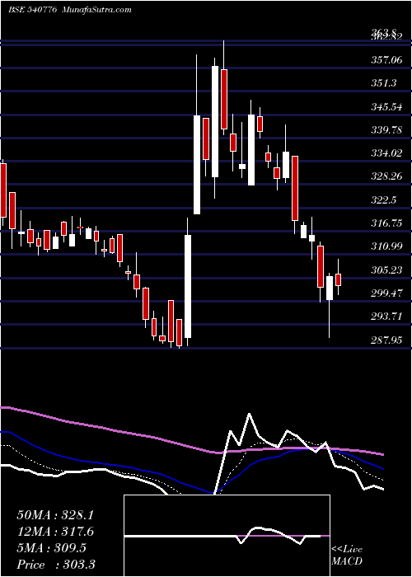Image resolution: width=412 pixels, height=577 pixels.
Task: Click the 334.02 price axis label
Action: point(386,153)
